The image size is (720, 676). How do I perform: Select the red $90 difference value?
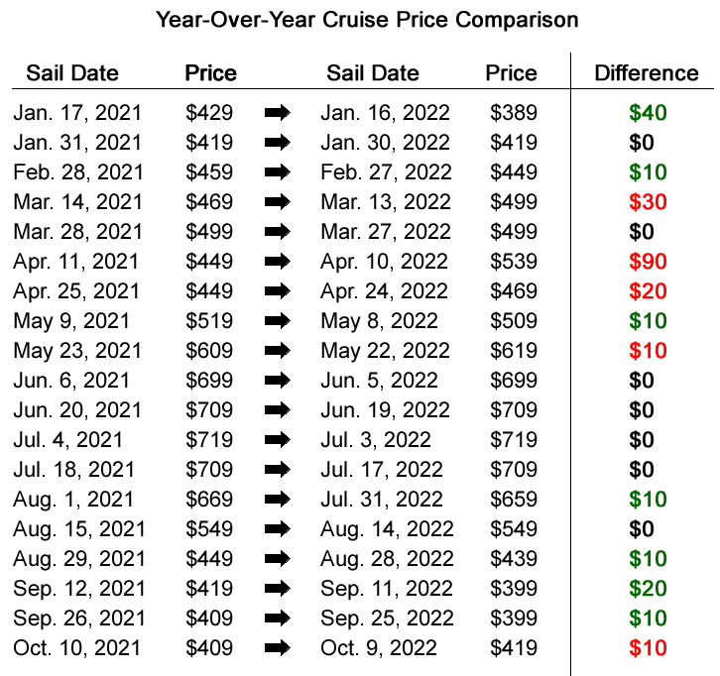[648, 262]
